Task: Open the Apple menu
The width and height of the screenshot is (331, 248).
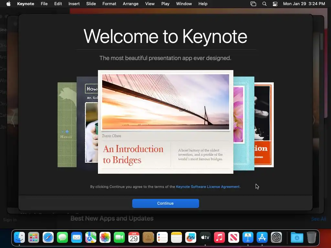Action: 8,4
